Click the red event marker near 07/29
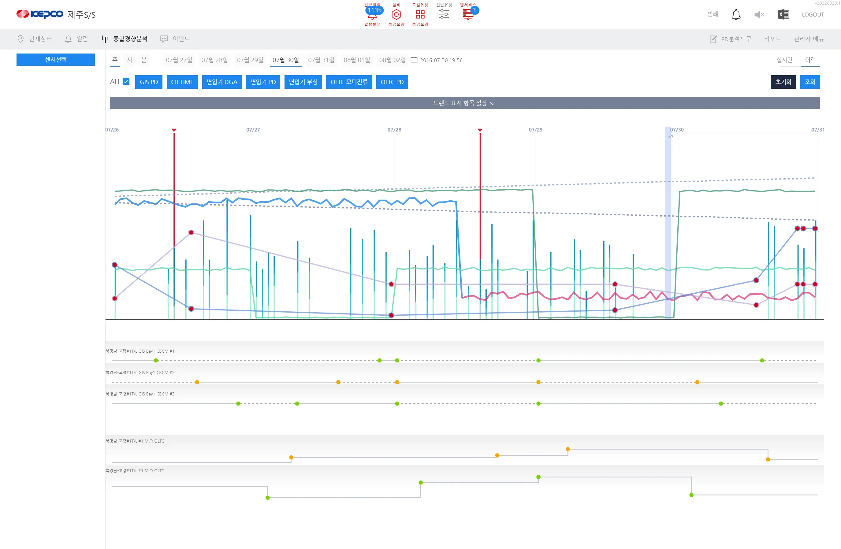 (480, 130)
